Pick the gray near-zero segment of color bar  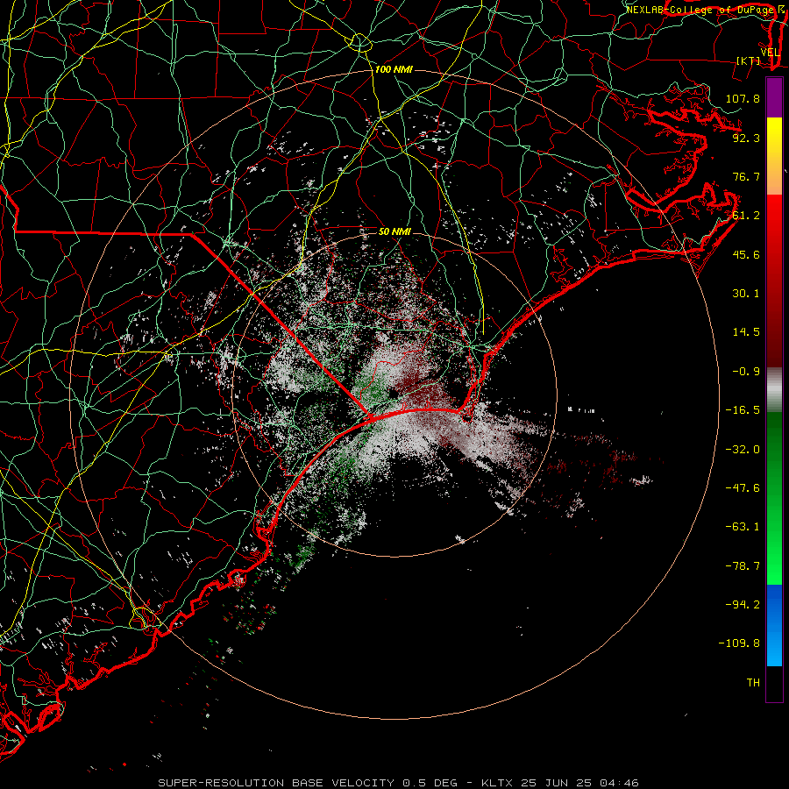(x=774, y=390)
